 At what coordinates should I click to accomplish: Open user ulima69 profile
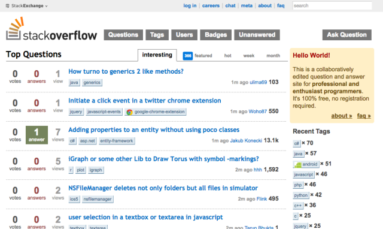click(258, 82)
